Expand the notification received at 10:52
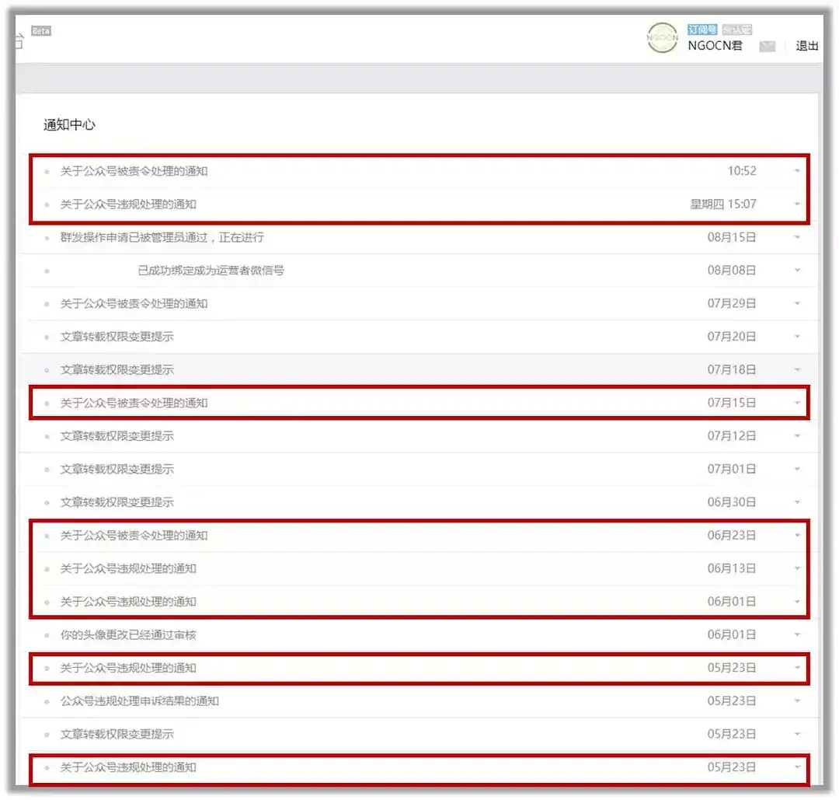Screen dimensions: 839x800 pos(797,171)
